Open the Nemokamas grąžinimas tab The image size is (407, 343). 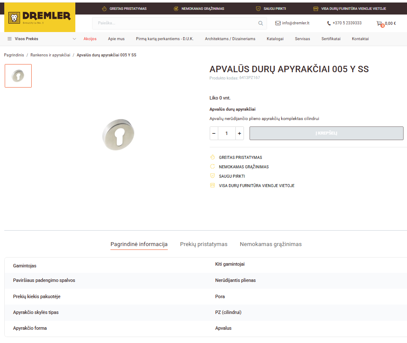(270, 244)
